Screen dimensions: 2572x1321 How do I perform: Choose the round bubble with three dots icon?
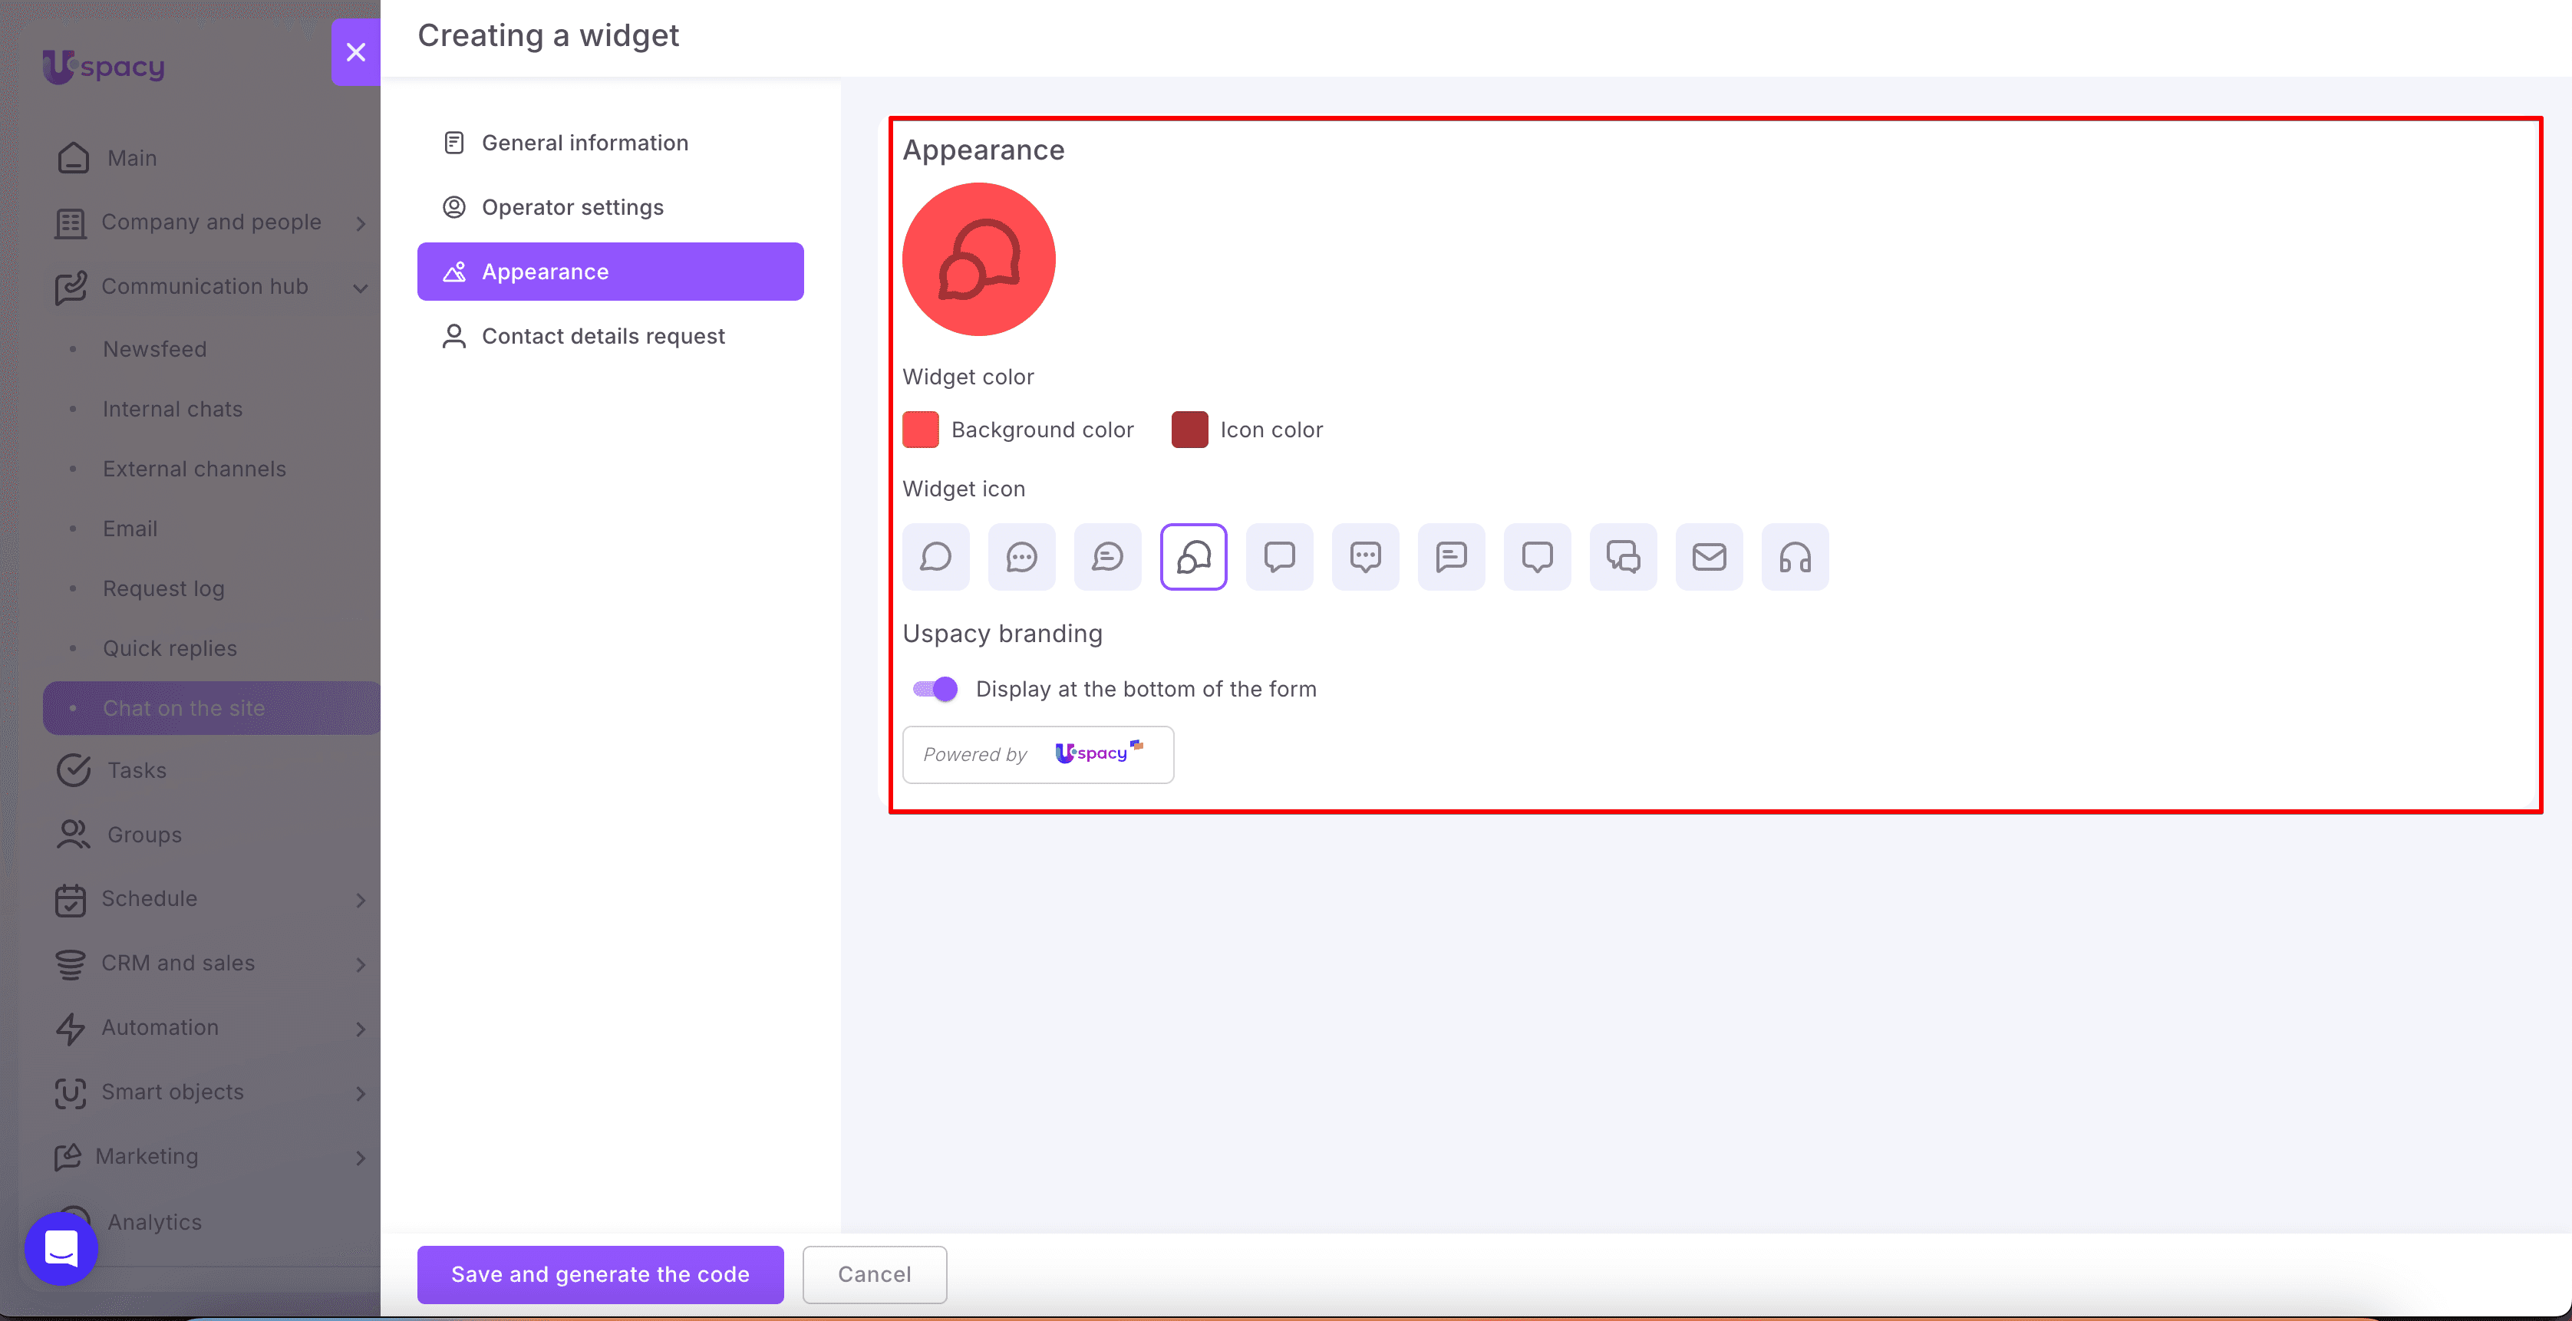pos(1021,556)
